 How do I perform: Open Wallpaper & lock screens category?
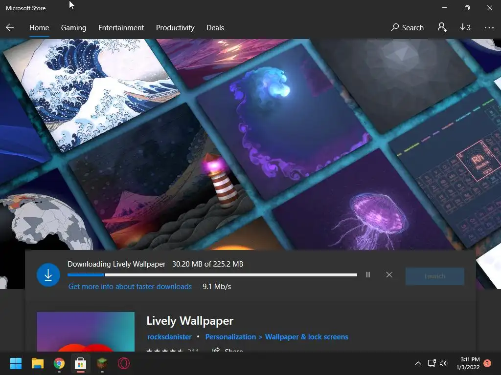(x=306, y=337)
